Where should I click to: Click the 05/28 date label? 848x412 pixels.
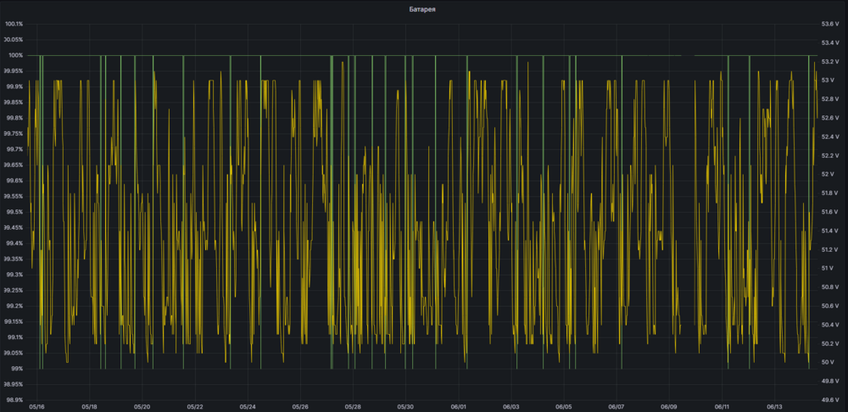pos(353,407)
